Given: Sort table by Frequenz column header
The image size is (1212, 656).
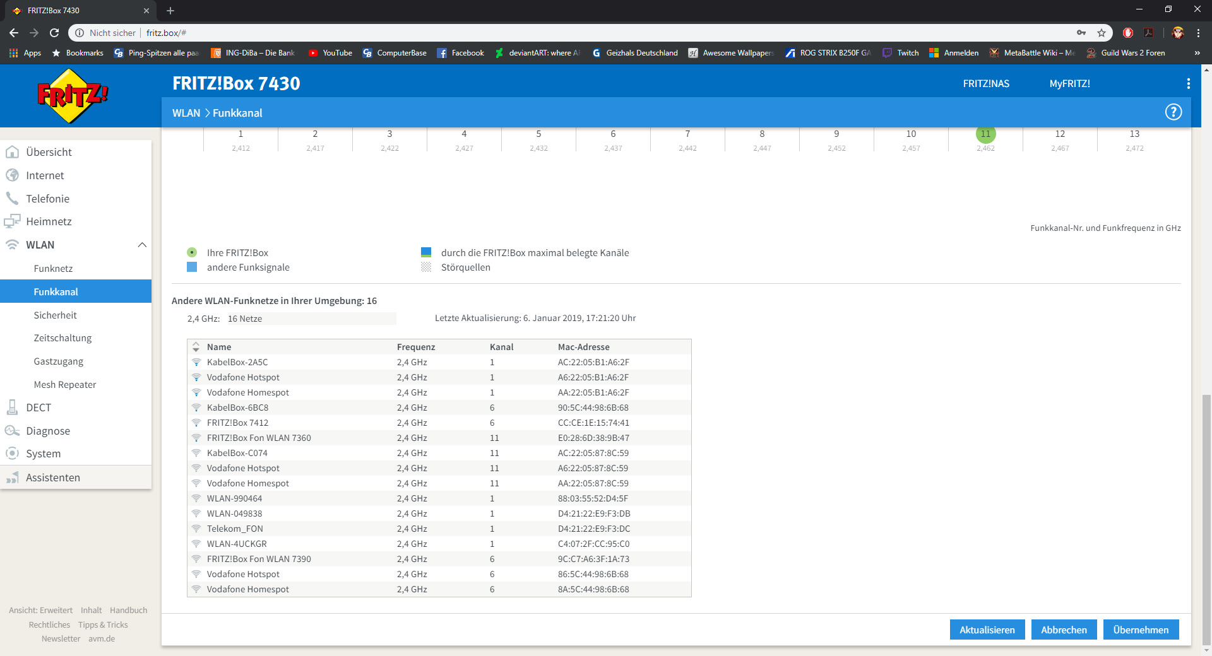Looking at the screenshot, I should point(416,347).
